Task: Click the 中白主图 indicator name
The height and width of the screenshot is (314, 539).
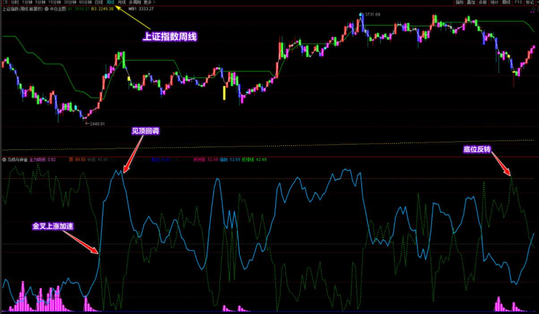Action: click(58, 9)
